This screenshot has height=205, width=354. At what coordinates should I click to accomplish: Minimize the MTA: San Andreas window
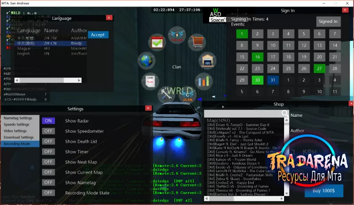tap(324, 3)
